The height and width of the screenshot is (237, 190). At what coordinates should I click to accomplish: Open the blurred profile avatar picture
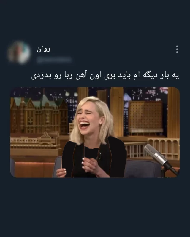19,53
